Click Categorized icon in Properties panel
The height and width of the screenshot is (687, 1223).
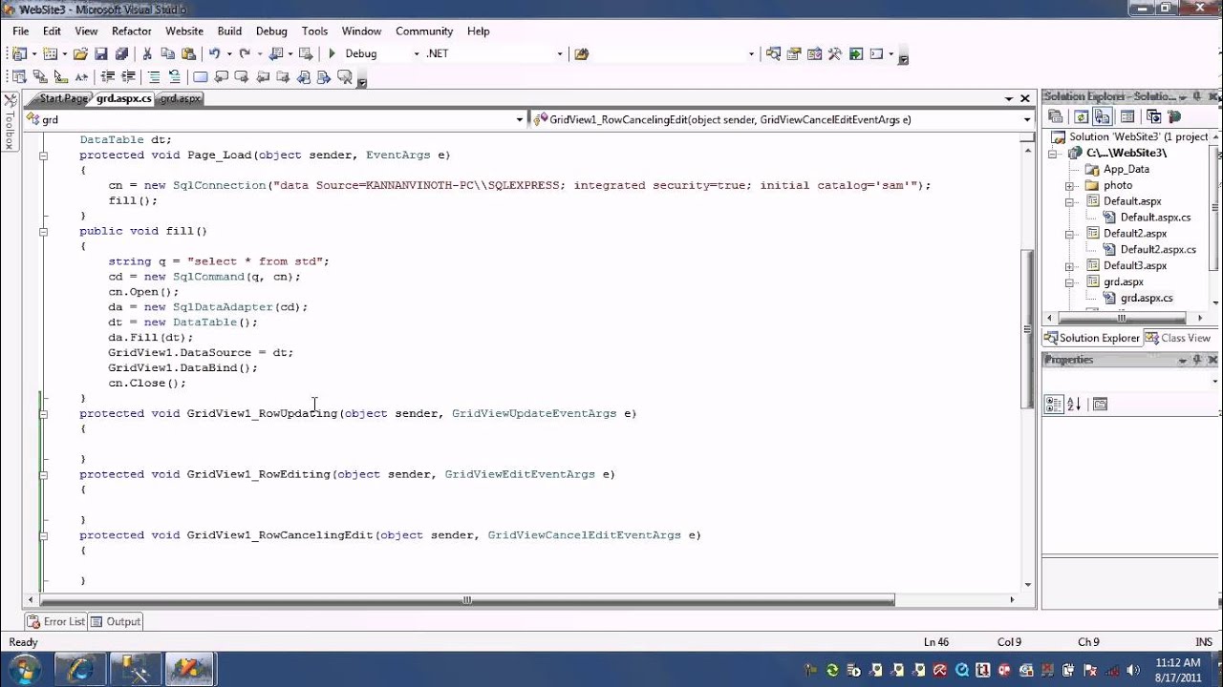click(1054, 405)
